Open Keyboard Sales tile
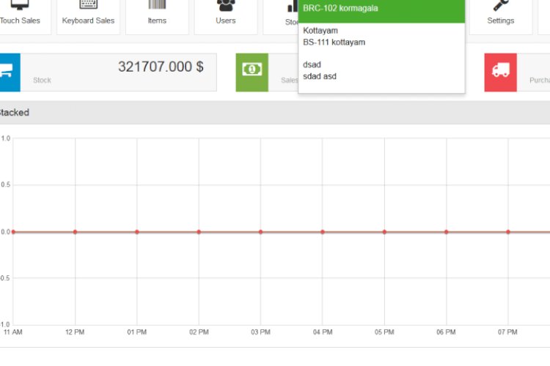 (x=89, y=15)
